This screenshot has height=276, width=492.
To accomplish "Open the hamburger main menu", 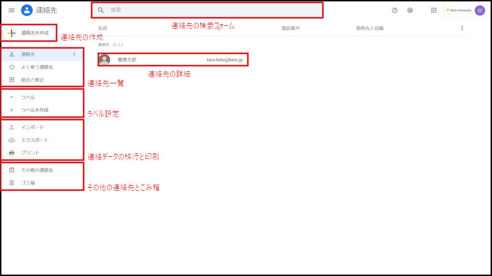I will (11, 10).
